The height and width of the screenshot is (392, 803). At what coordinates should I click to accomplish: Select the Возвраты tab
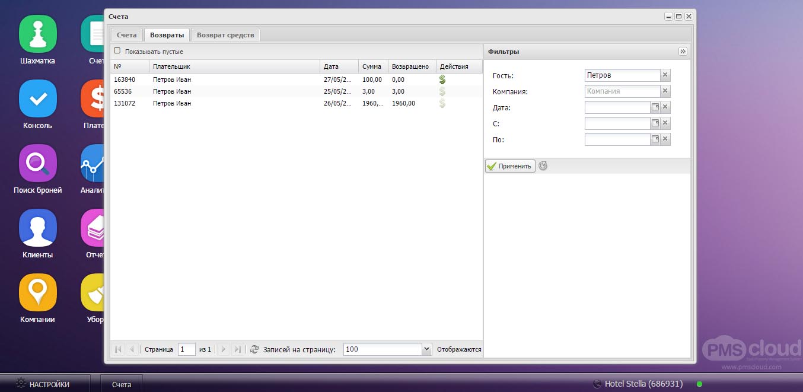(167, 35)
